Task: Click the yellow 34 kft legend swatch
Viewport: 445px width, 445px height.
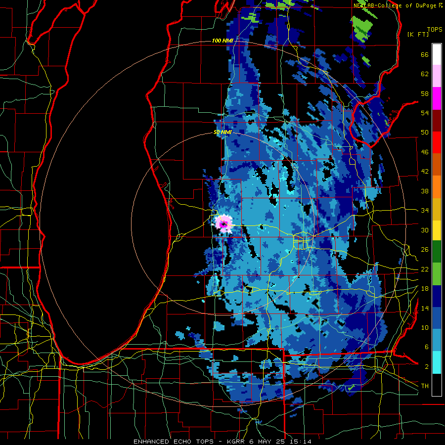Action: click(437, 230)
